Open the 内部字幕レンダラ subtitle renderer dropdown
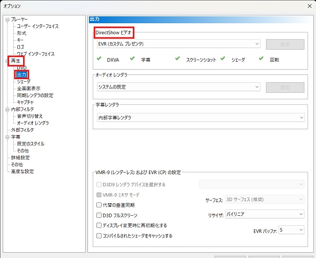This screenshot has height=258, width=316. (x=201, y=117)
